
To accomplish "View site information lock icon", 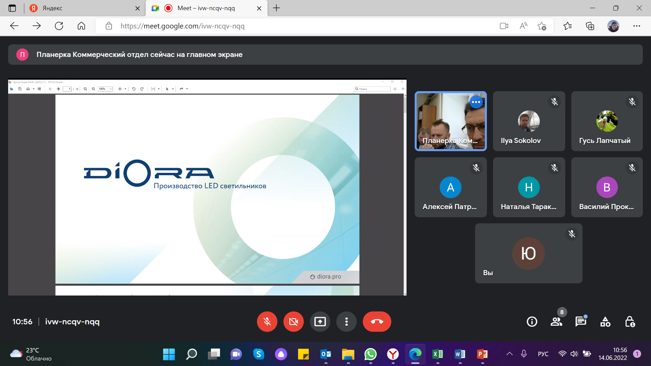I will coord(108,26).
